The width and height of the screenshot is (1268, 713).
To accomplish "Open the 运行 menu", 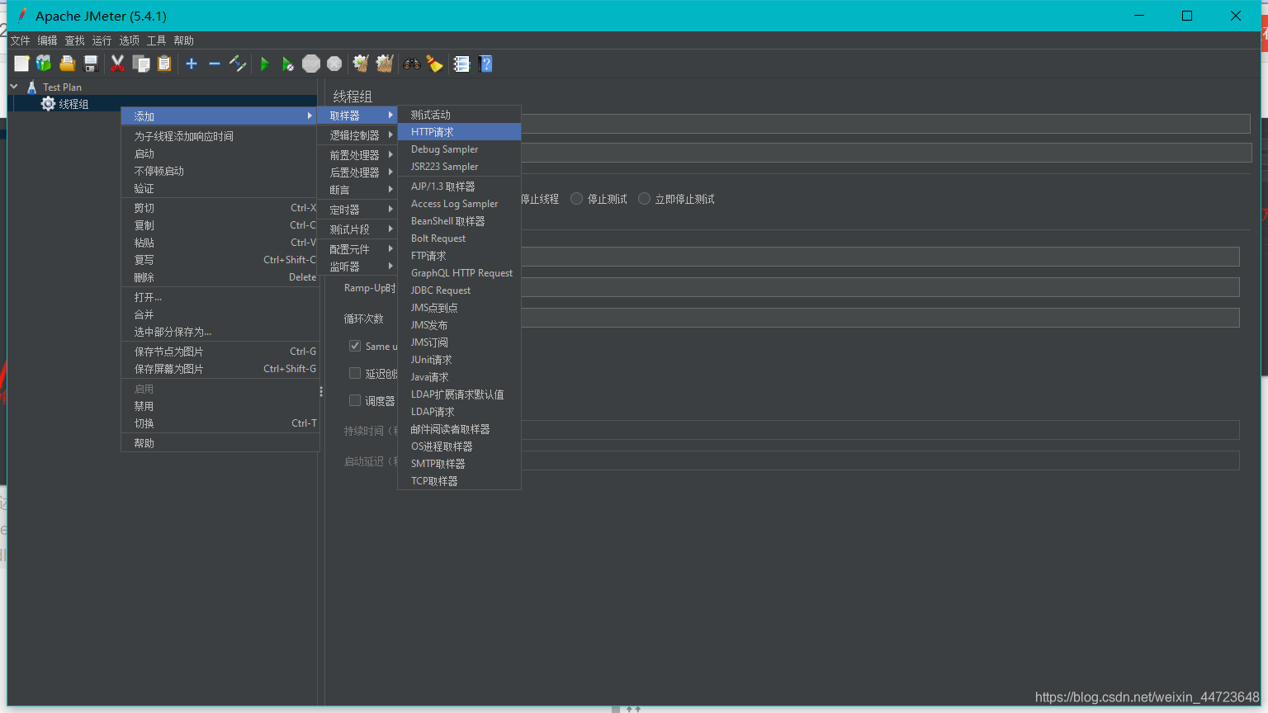I will [x=102, y=40].
